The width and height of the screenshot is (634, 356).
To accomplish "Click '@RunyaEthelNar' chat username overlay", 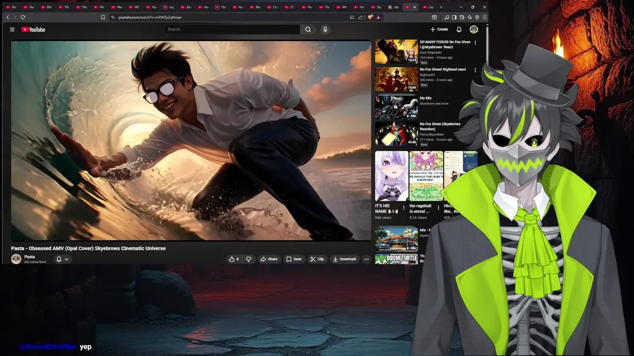I will click(48, 347).
